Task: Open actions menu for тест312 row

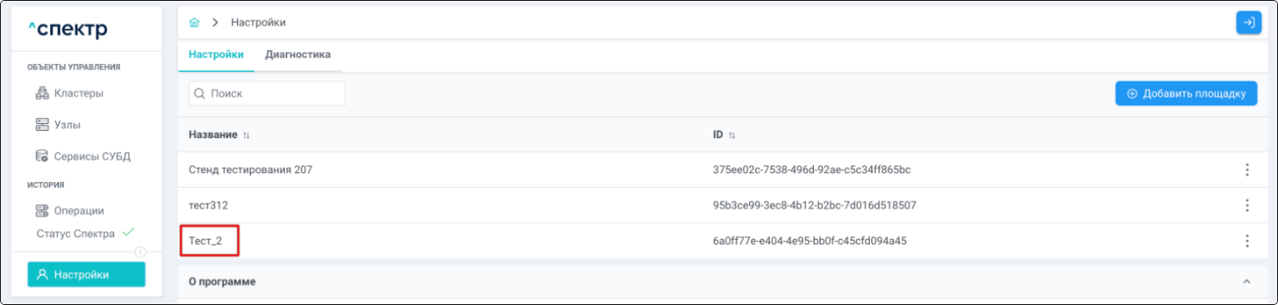Action: coord(1246,205)
